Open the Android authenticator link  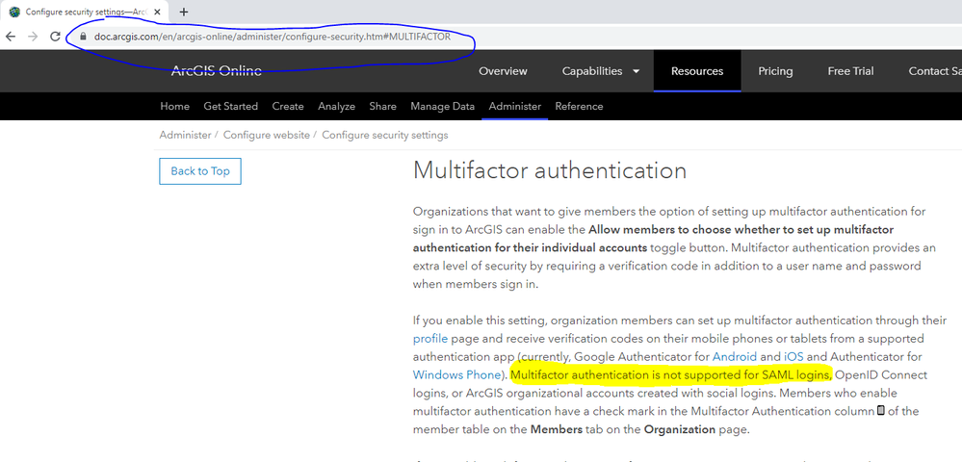coord(735,356)
